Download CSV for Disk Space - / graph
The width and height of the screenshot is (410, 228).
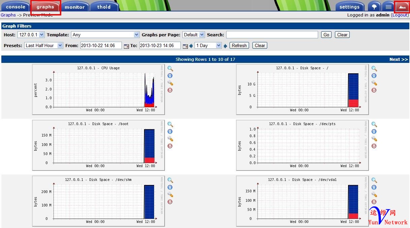point(374,76)
